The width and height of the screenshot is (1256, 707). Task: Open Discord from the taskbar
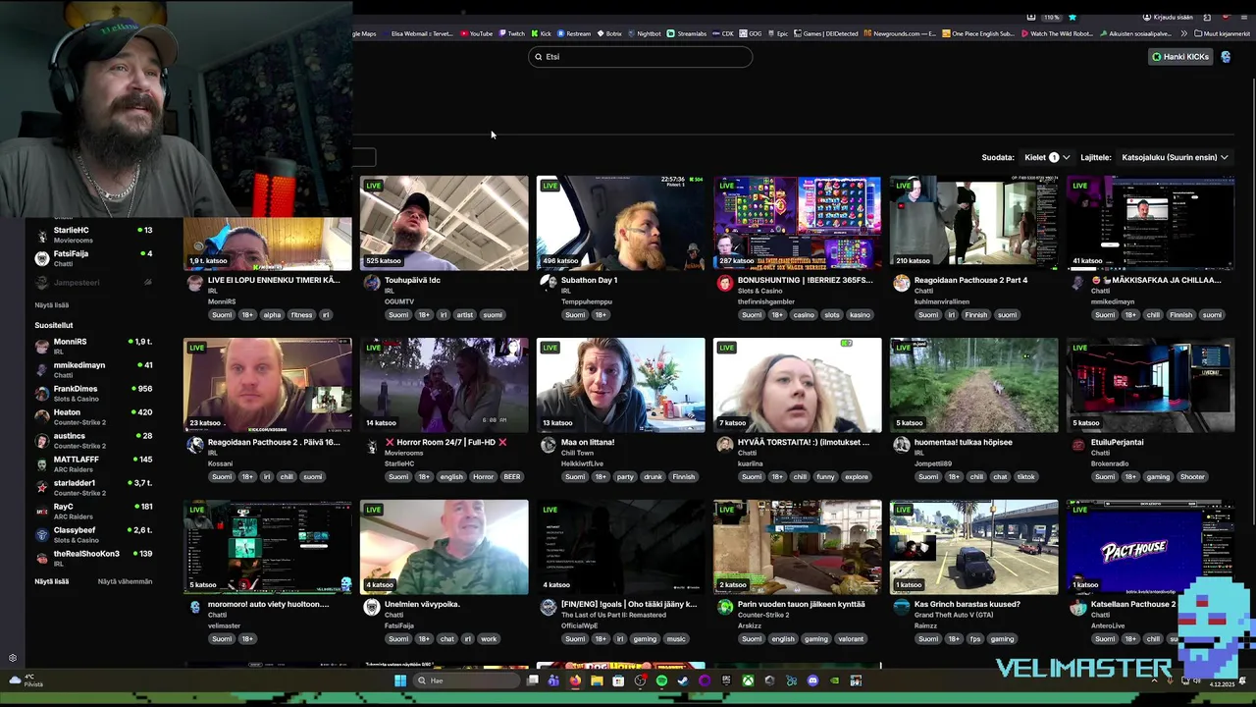[812, 680]
